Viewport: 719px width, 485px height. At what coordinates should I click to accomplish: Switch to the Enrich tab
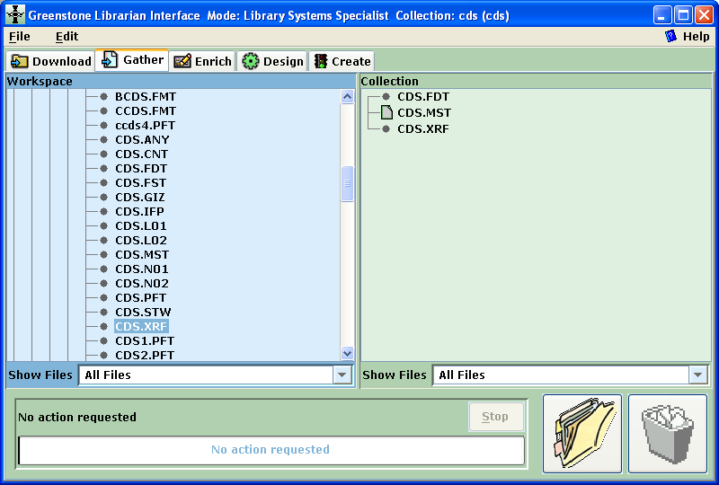tap(202, 61)
